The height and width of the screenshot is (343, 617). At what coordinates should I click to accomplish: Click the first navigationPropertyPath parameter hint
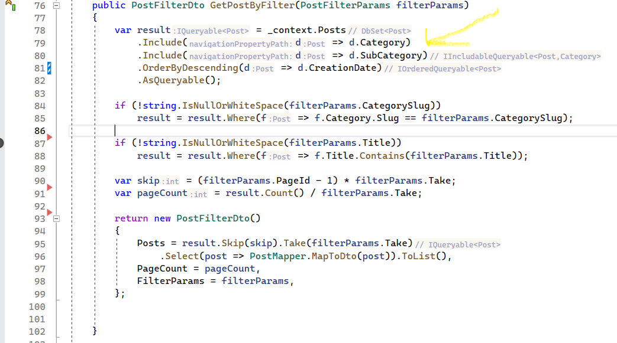(241, 43)
